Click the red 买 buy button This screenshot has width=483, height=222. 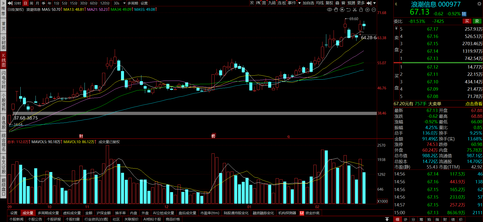(x=467, y=21)
